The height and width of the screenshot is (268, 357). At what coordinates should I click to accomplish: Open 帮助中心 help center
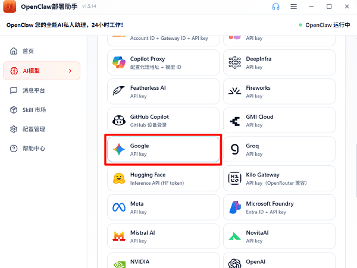[34, 149]
